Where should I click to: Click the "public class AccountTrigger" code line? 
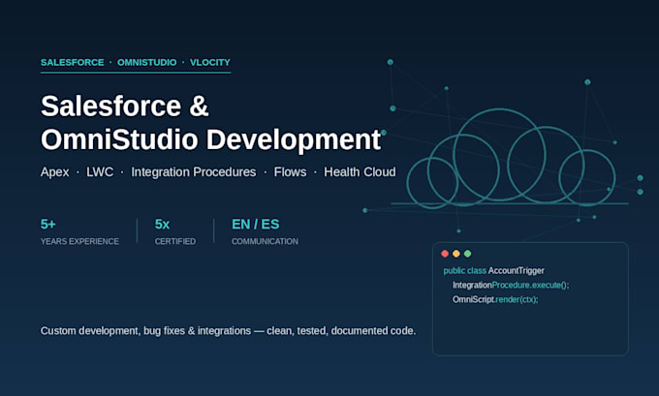tap(494, 270)
